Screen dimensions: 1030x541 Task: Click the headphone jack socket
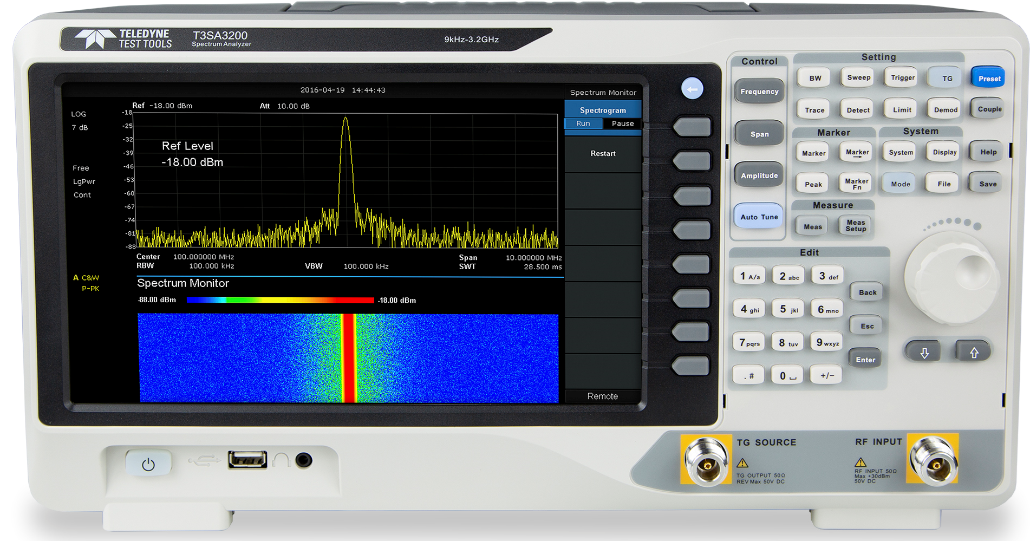pos(304,460)
